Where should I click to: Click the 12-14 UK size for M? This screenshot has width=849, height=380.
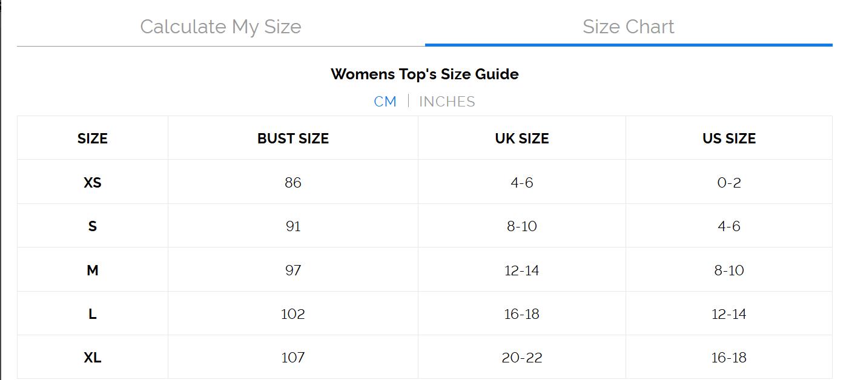coord(521,270)
